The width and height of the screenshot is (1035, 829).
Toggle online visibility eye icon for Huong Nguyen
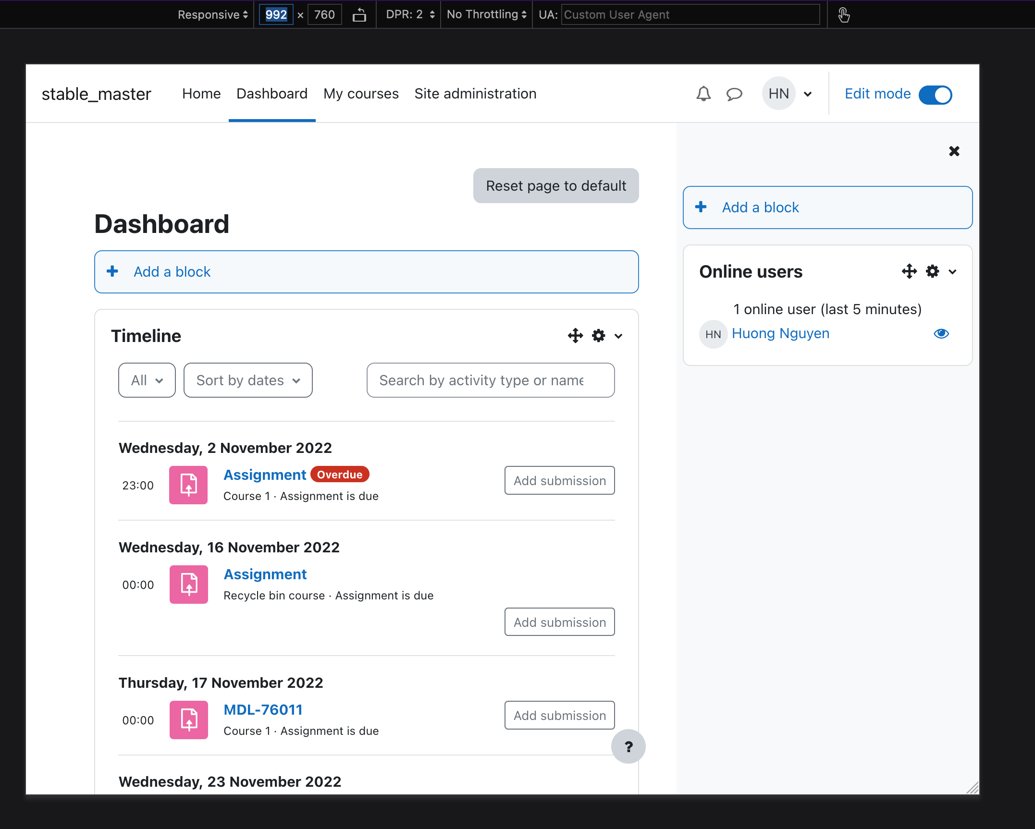coord(941,333)
